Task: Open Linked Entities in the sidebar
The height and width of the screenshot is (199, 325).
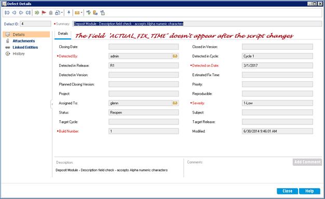Action: 25,47
